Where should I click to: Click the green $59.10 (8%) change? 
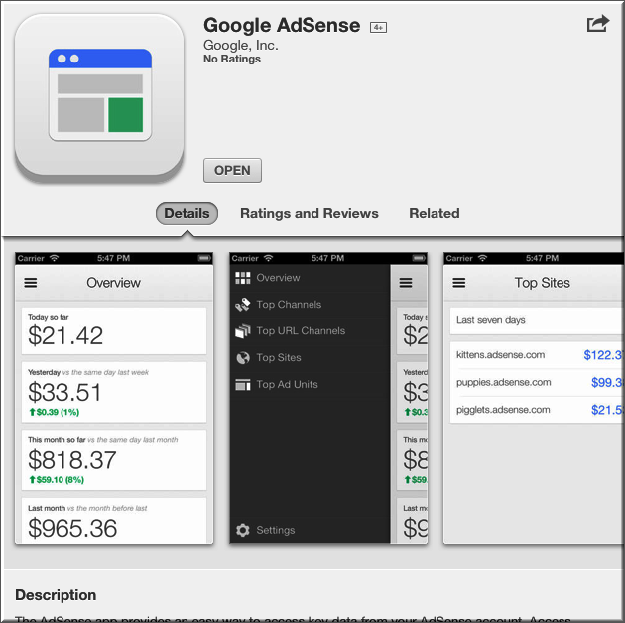coord(57,480)
